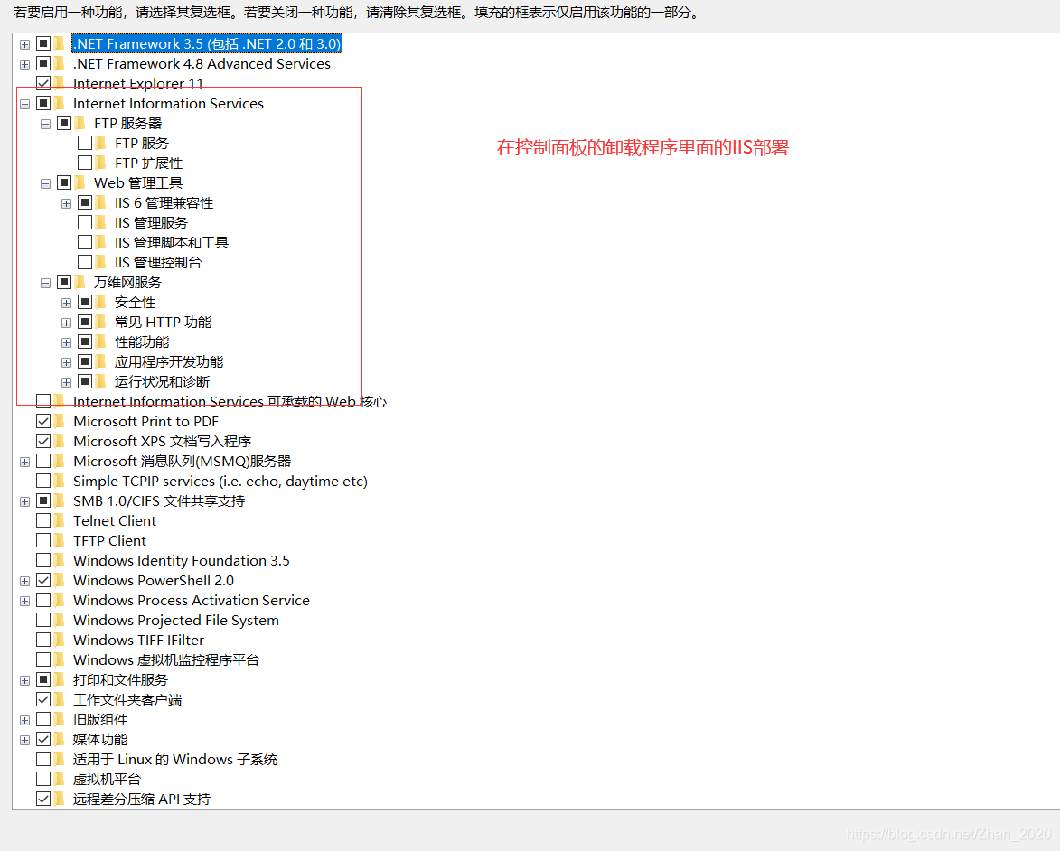The width and height of the screenshot is (1060, 851).
Task: Click folder icon beside Windows TIFF IFilter
Action: (x=60, y=640)
